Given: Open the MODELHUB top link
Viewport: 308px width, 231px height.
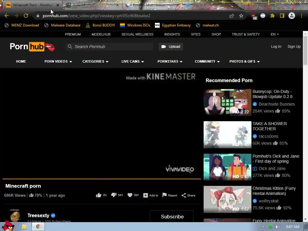Looking at the screenshot, I should [x=101, y=34].
